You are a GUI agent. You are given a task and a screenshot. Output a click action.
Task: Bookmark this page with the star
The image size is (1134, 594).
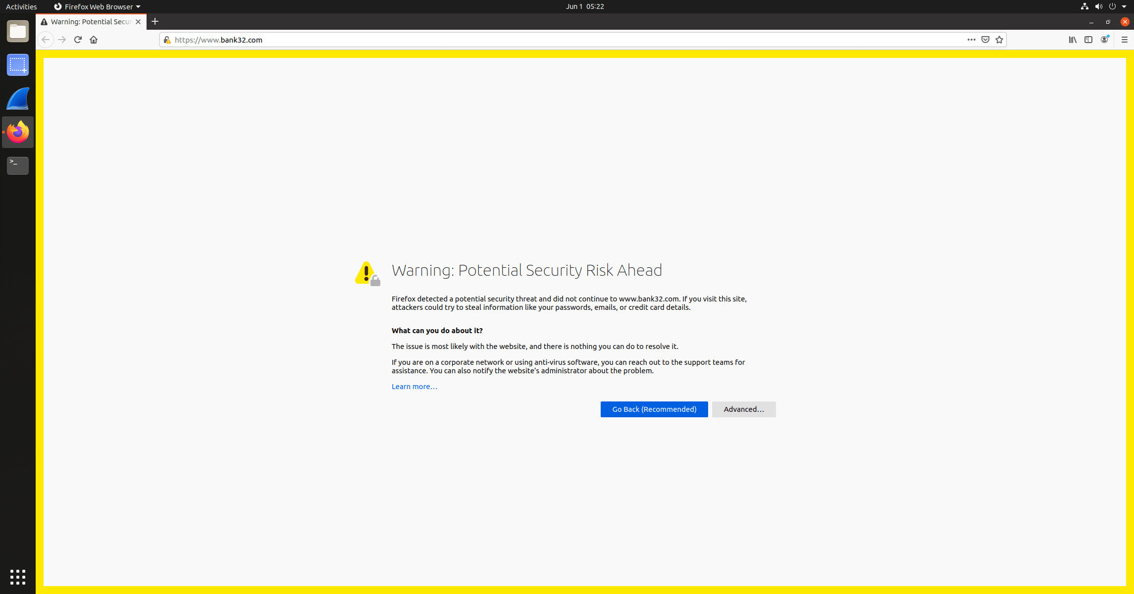(x=999, y=40)
